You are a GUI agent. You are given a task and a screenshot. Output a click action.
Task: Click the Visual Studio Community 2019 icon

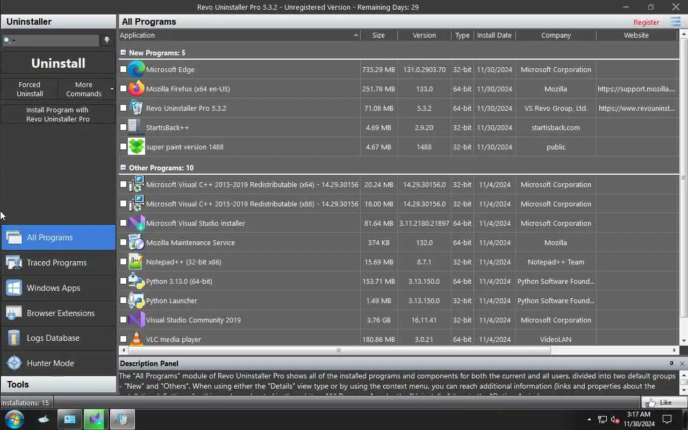point(137,320)
